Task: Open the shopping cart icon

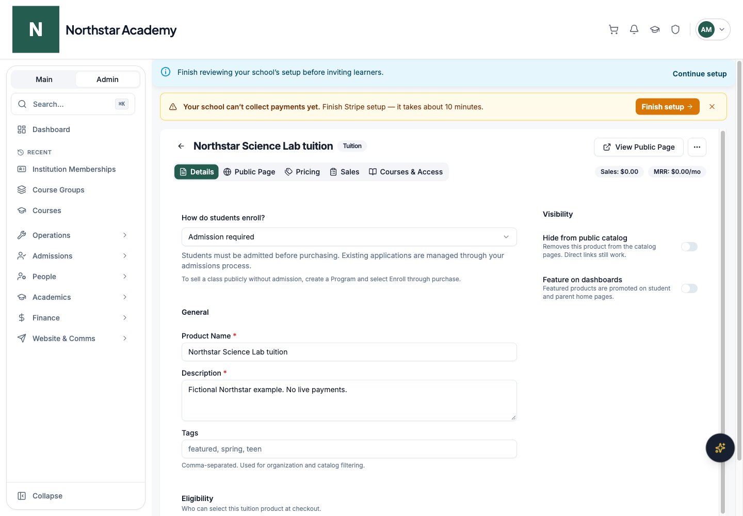Action: coord(613,29)
